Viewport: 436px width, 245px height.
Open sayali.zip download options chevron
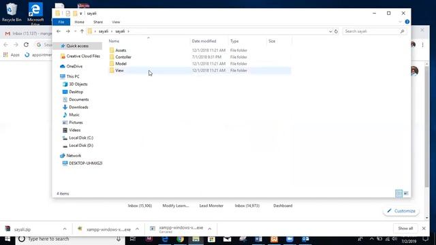65,229
